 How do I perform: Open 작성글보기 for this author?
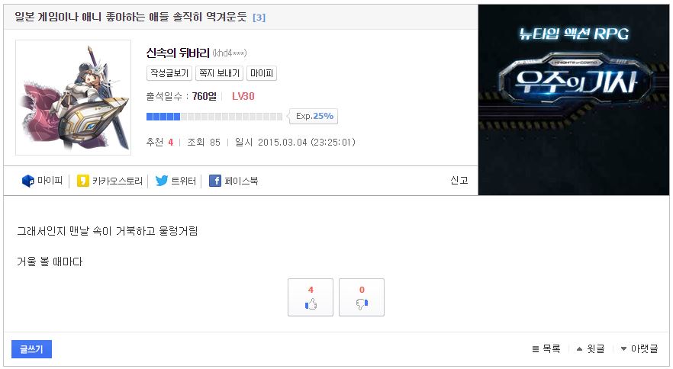169,73
